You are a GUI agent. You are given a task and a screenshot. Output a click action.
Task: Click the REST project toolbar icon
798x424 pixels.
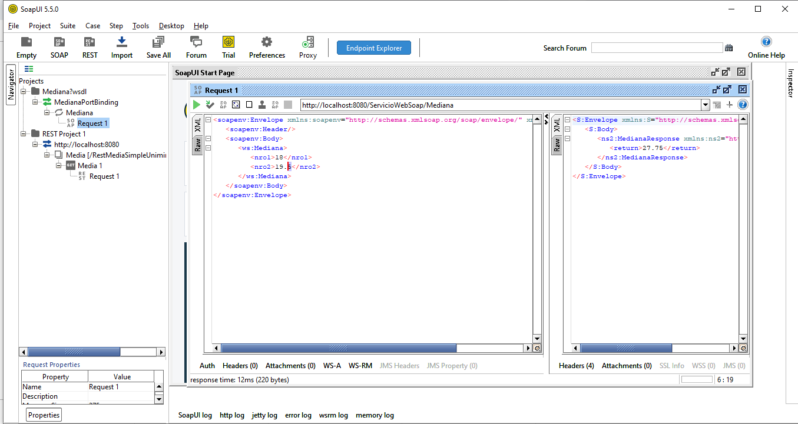[x=90, y=42]
